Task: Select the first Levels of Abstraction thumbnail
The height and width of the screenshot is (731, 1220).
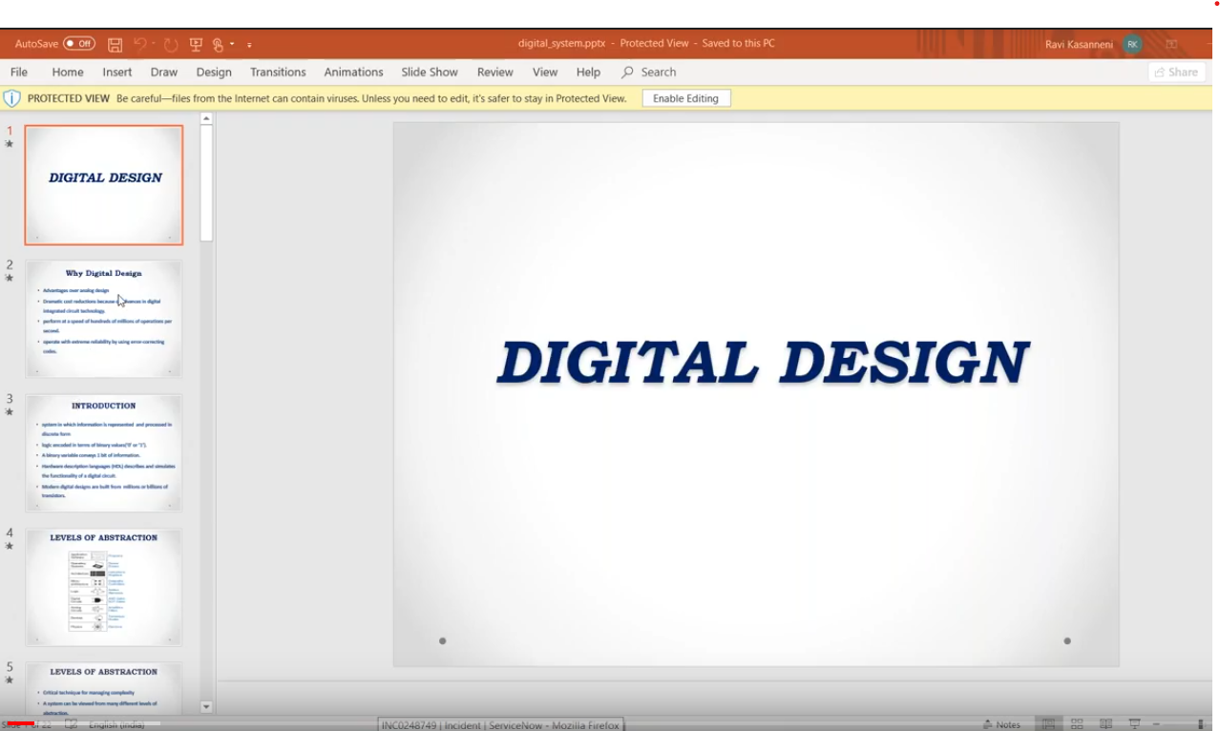Action: (104, 587)
